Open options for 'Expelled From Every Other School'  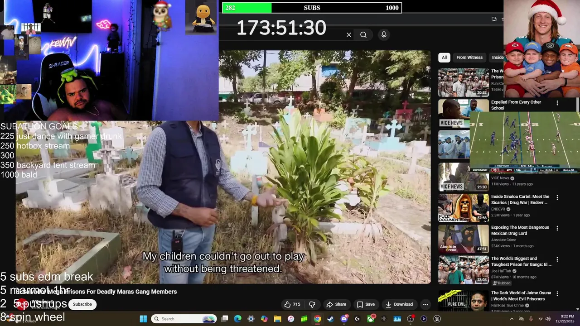pos(557,103)
